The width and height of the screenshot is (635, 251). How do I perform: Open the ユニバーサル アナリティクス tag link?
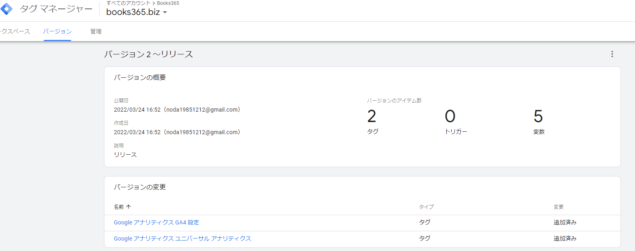coord(182,238)
